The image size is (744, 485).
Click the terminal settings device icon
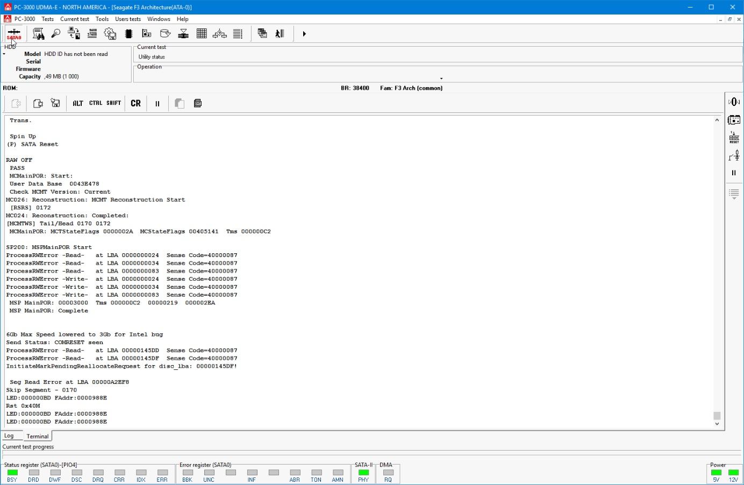click(198, 103)
